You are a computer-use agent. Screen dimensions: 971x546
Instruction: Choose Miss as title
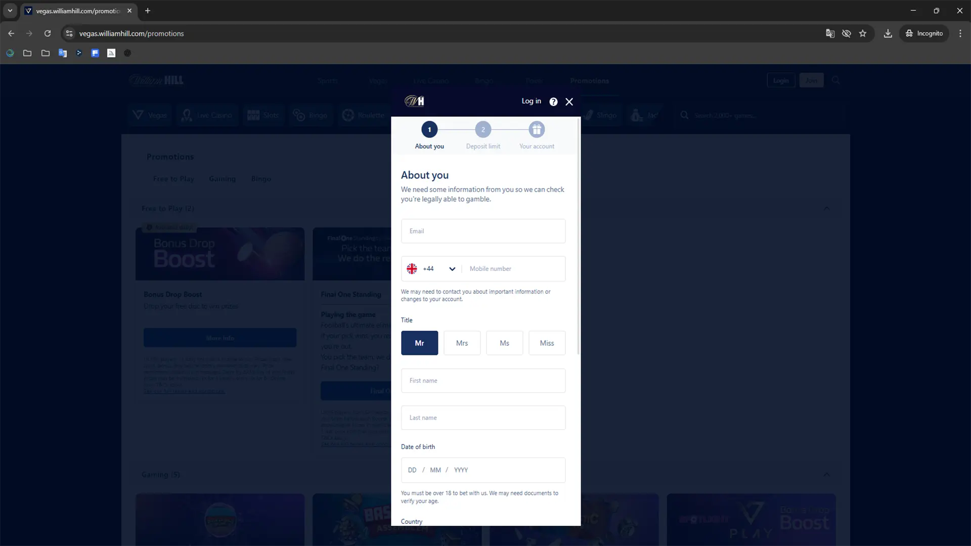click(x=547, y=343)
